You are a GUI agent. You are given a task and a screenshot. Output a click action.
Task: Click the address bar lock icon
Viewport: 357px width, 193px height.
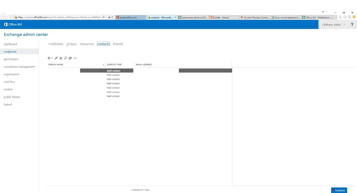click(x=109, y=17)
